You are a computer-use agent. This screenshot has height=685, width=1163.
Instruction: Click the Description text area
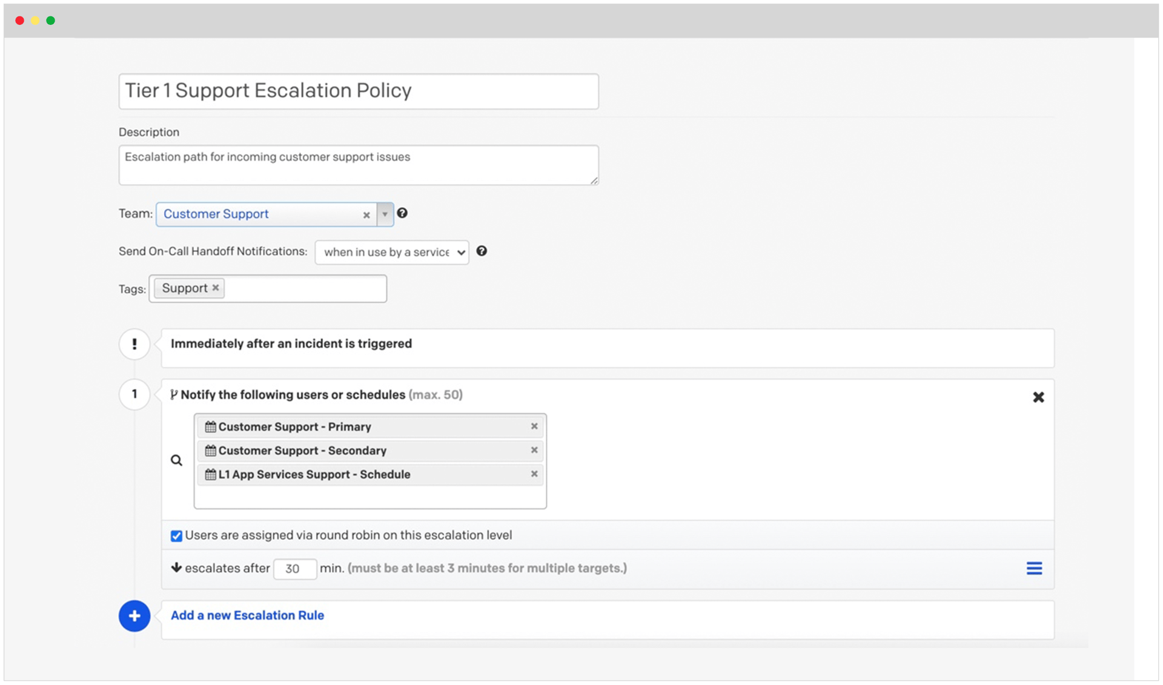pyautogui.click(x=359, y=165)
